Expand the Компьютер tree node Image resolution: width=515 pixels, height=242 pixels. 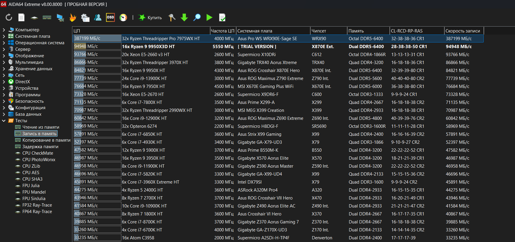4,30
